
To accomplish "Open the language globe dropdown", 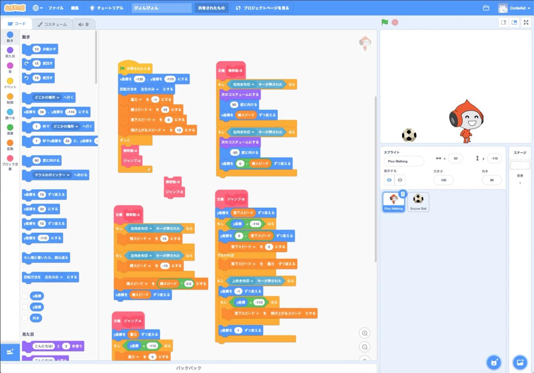I will pos(38,8).
